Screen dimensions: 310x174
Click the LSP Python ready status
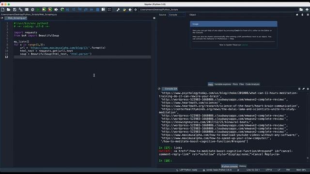[x=186, y=170]
